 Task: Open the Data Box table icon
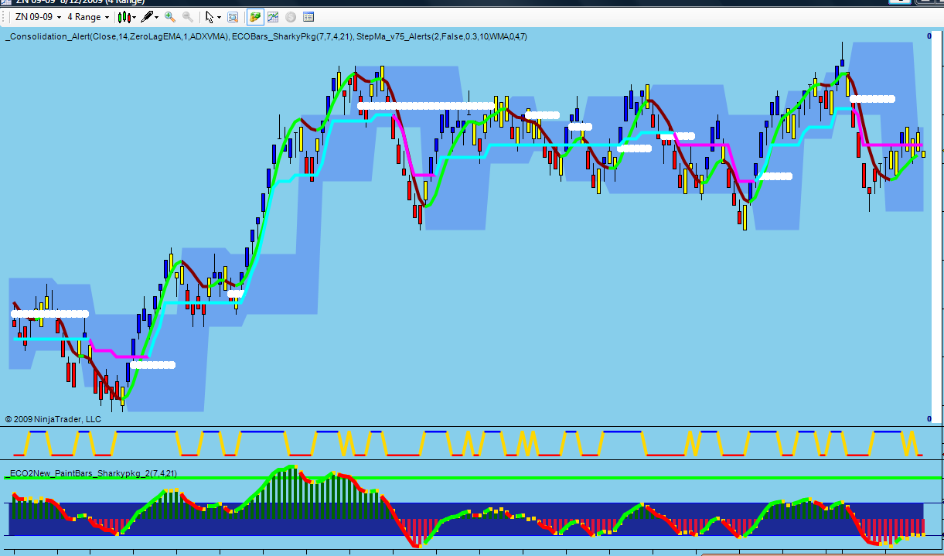(x=308, y=17)
